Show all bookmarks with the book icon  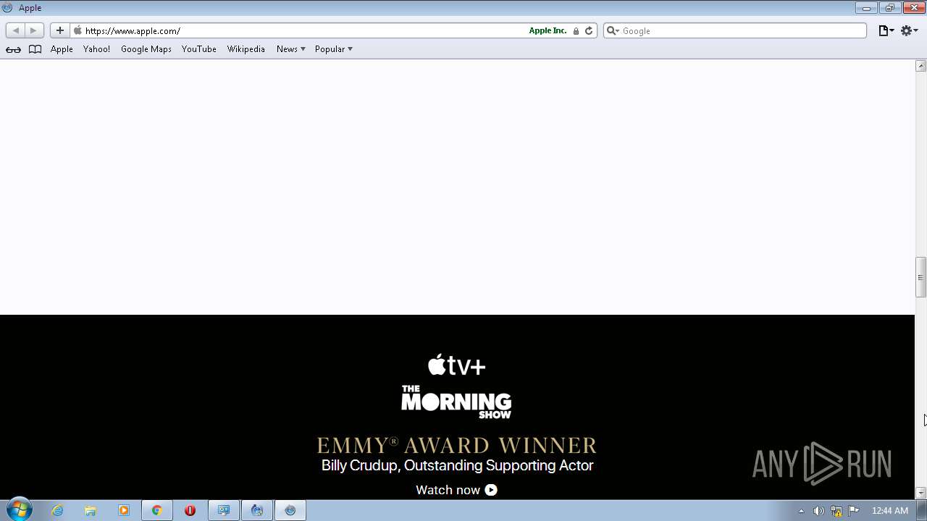[35, 49]
